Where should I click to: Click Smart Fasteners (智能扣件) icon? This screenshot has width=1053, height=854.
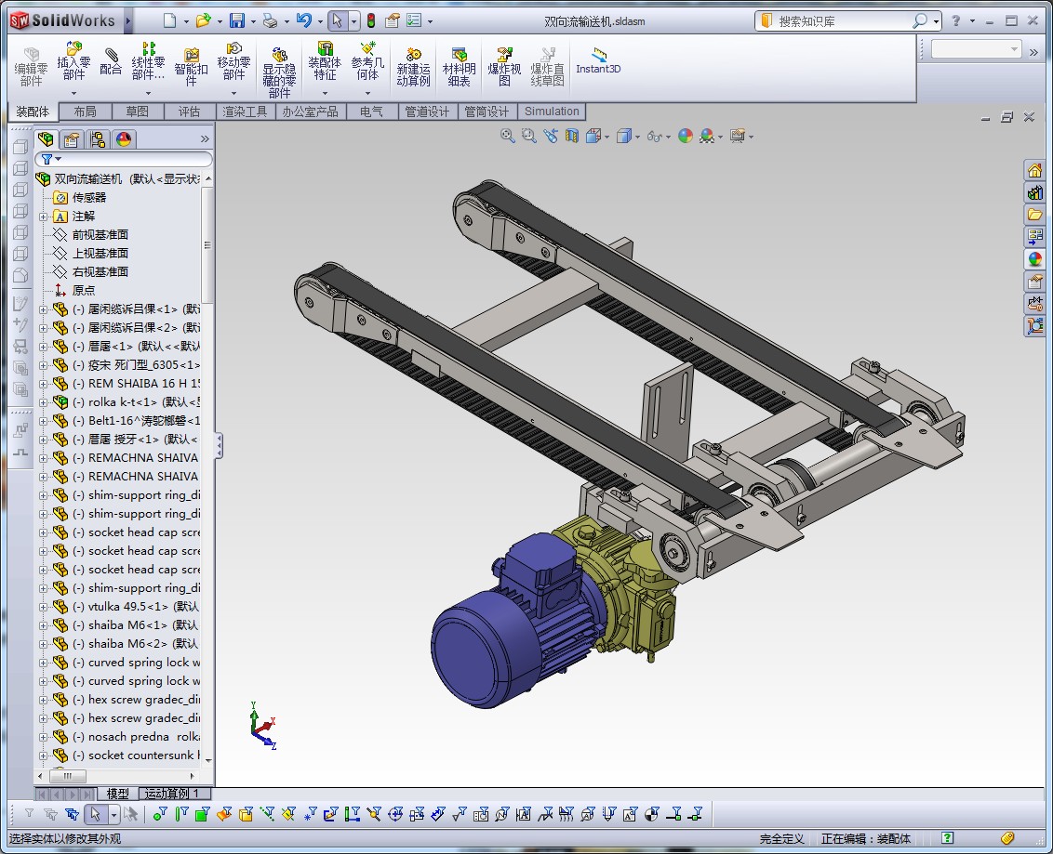pos(192,67)
